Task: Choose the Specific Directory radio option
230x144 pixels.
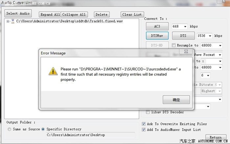Action: [43, 129]
